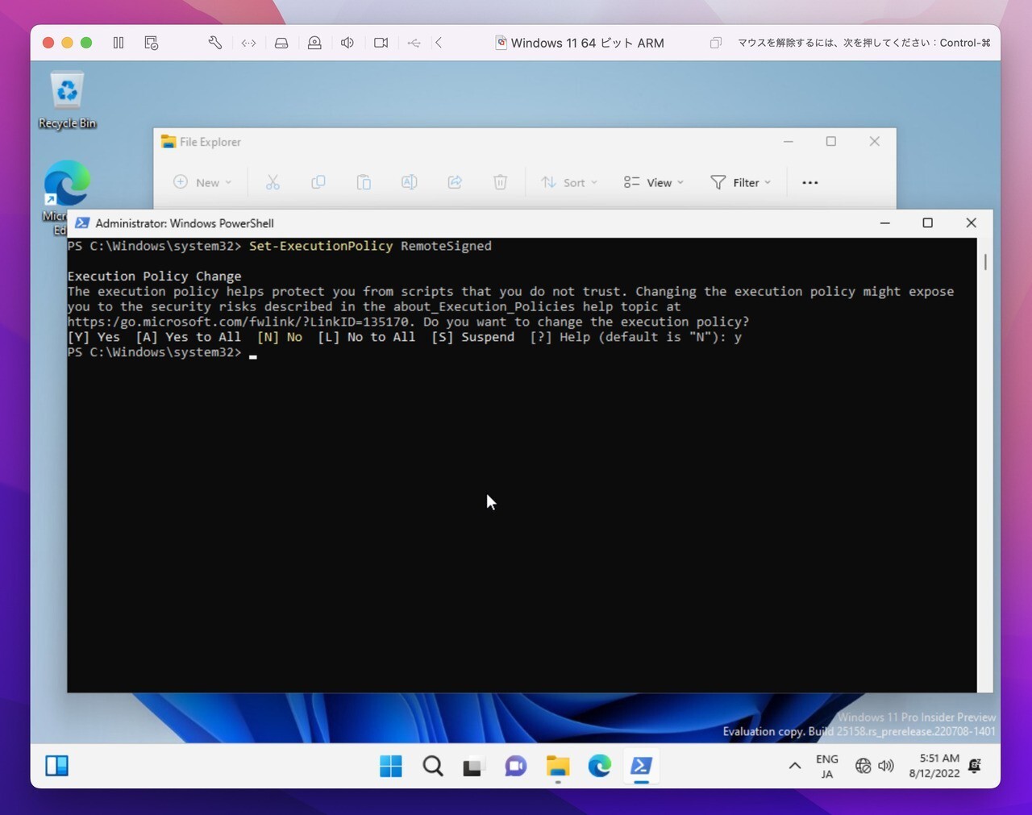Open the Windows Start menu
The width and height of the screenshot is (1032, 815).
(391, 766)
